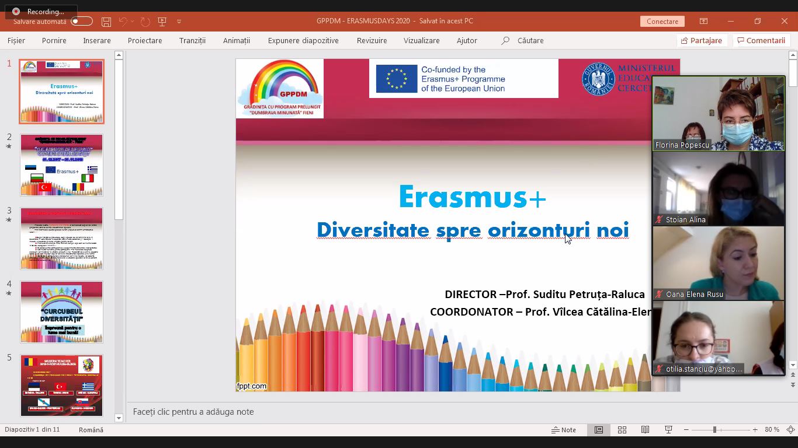Open the Inserare ribbon tab

point(97,41)
